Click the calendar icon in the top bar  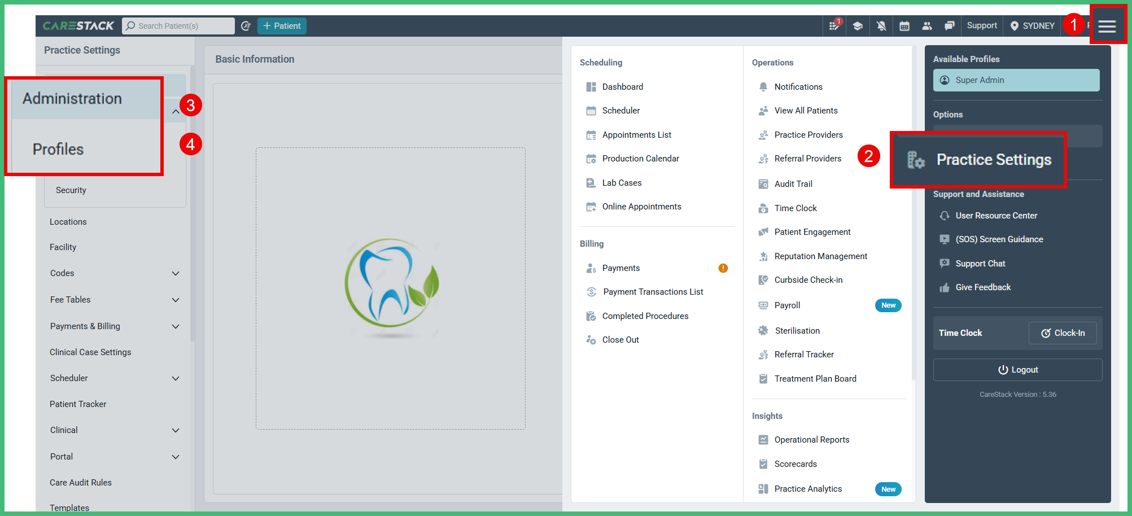(x=904, y=25)
